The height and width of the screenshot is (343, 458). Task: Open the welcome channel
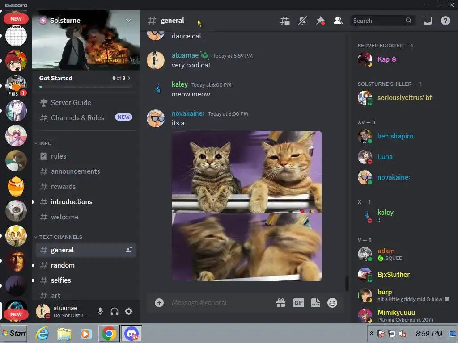[x=85, y=217]
